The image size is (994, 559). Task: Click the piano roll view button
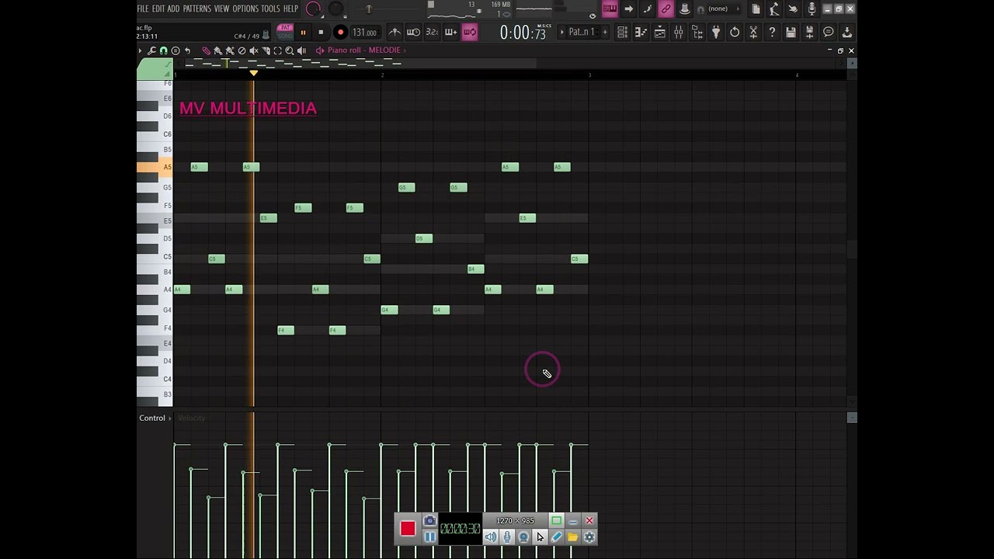click(641, 32)
